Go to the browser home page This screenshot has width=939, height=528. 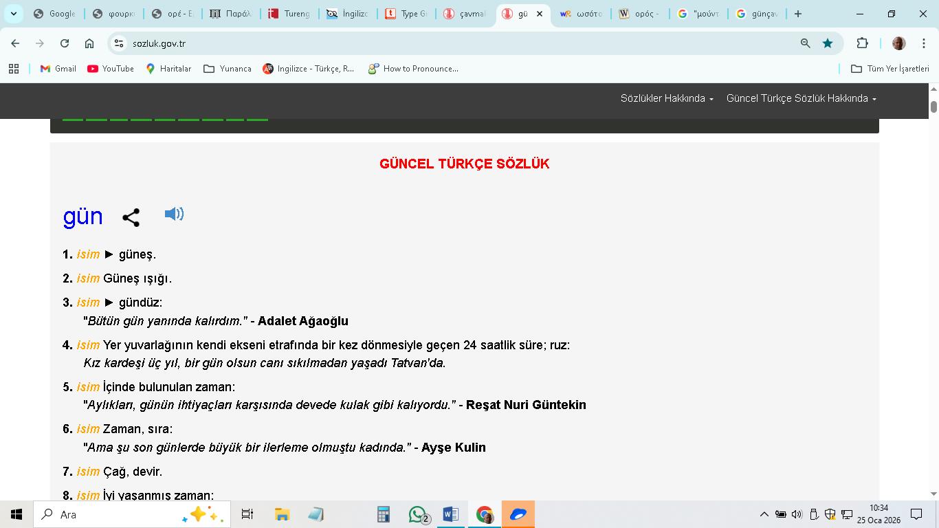[x=89, y=43]
